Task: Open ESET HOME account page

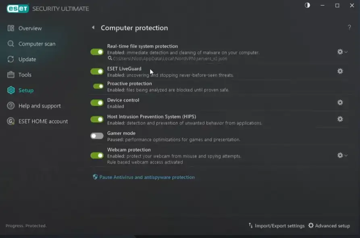Action: (43, 121)
